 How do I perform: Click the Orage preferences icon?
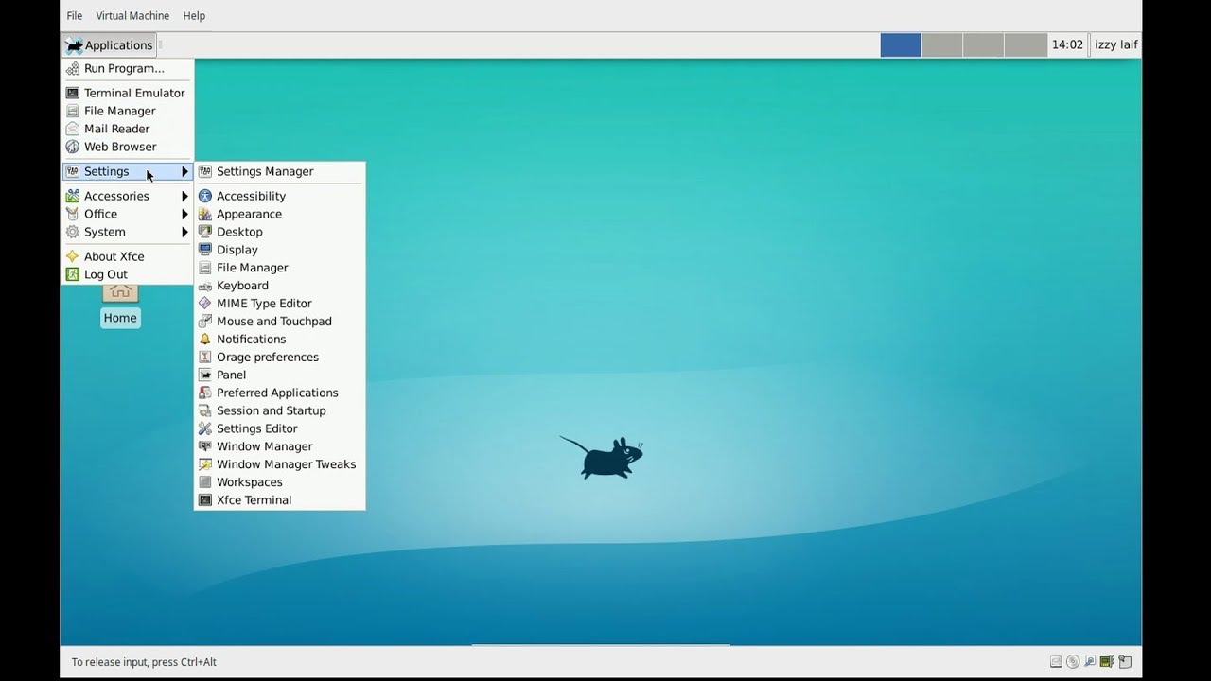tap(205, 358)
